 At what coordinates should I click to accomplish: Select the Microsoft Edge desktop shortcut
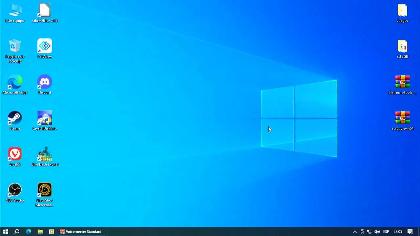point(15,85)
